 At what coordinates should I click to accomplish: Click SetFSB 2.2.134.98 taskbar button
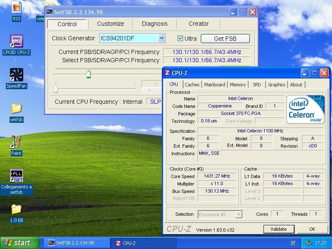tap(77, 243)
